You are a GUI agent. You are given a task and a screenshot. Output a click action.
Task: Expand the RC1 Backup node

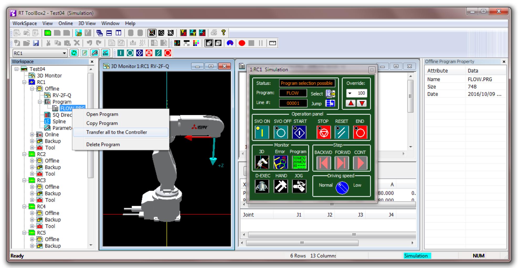[32, 141]
